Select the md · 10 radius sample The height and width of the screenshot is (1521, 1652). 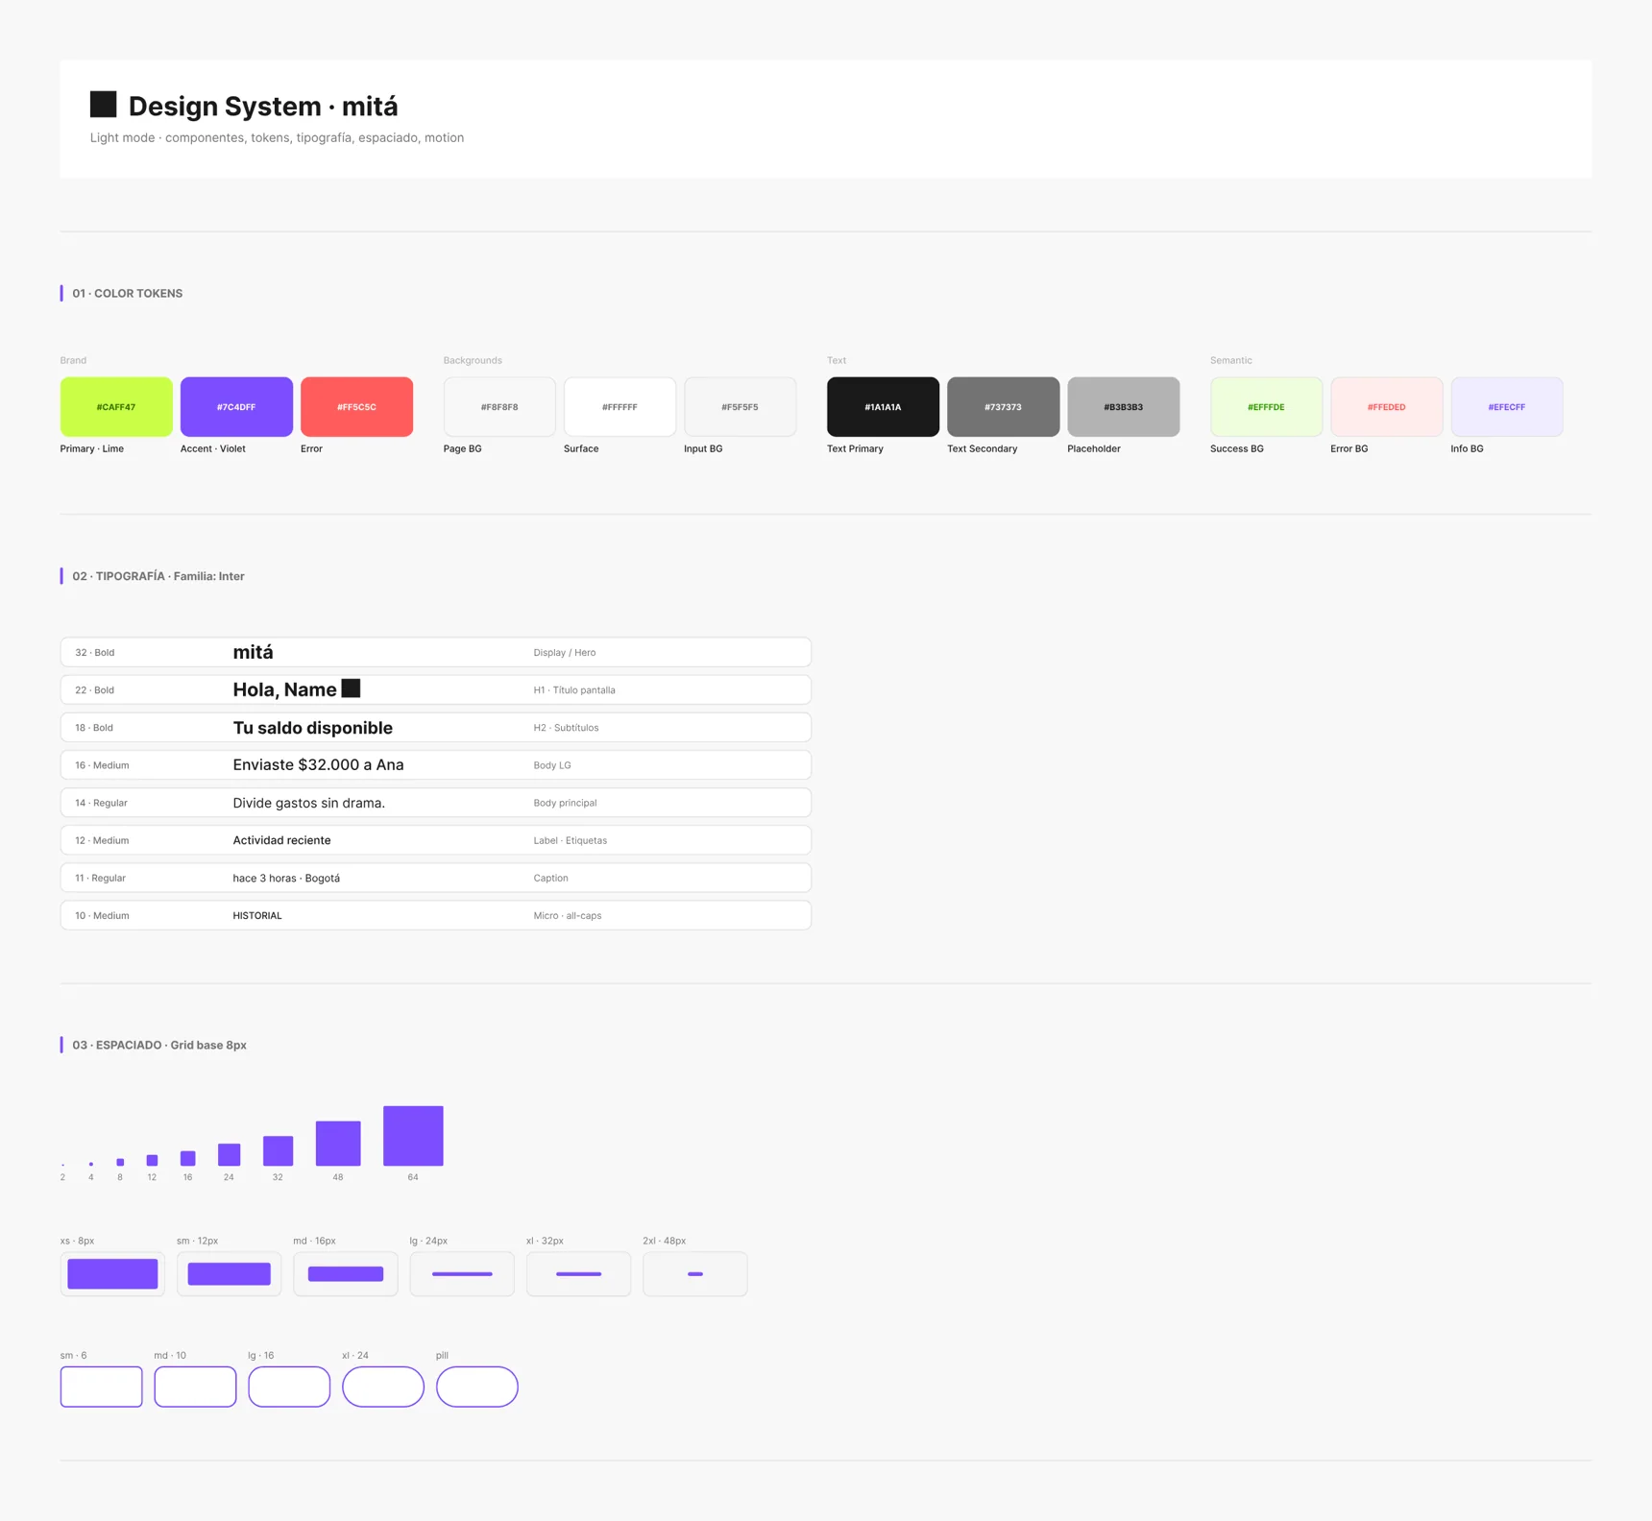[195, 1387]
